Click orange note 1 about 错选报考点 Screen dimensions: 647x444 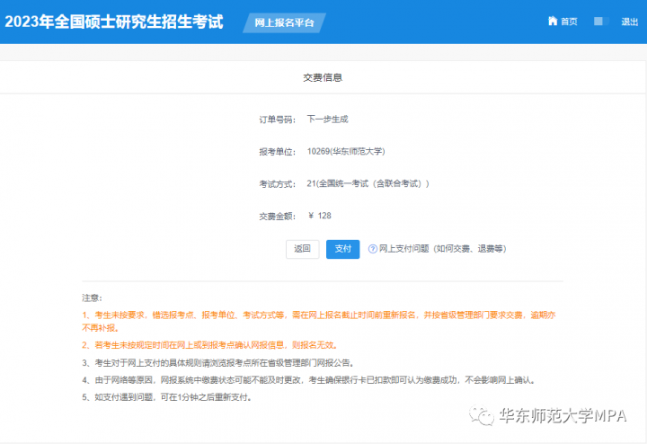(x=318, y=322)
